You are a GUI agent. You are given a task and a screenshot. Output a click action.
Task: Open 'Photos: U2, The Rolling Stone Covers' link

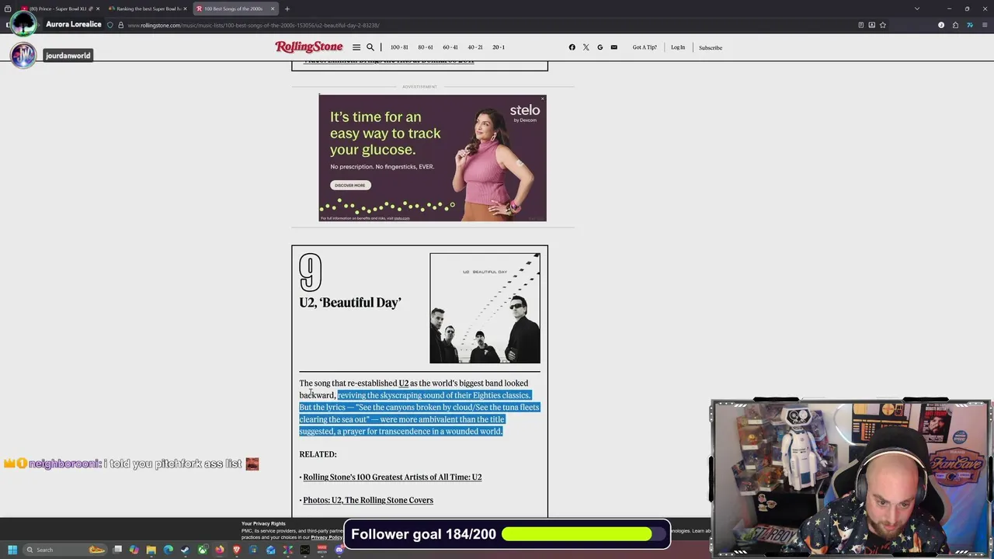coord(368,500)
